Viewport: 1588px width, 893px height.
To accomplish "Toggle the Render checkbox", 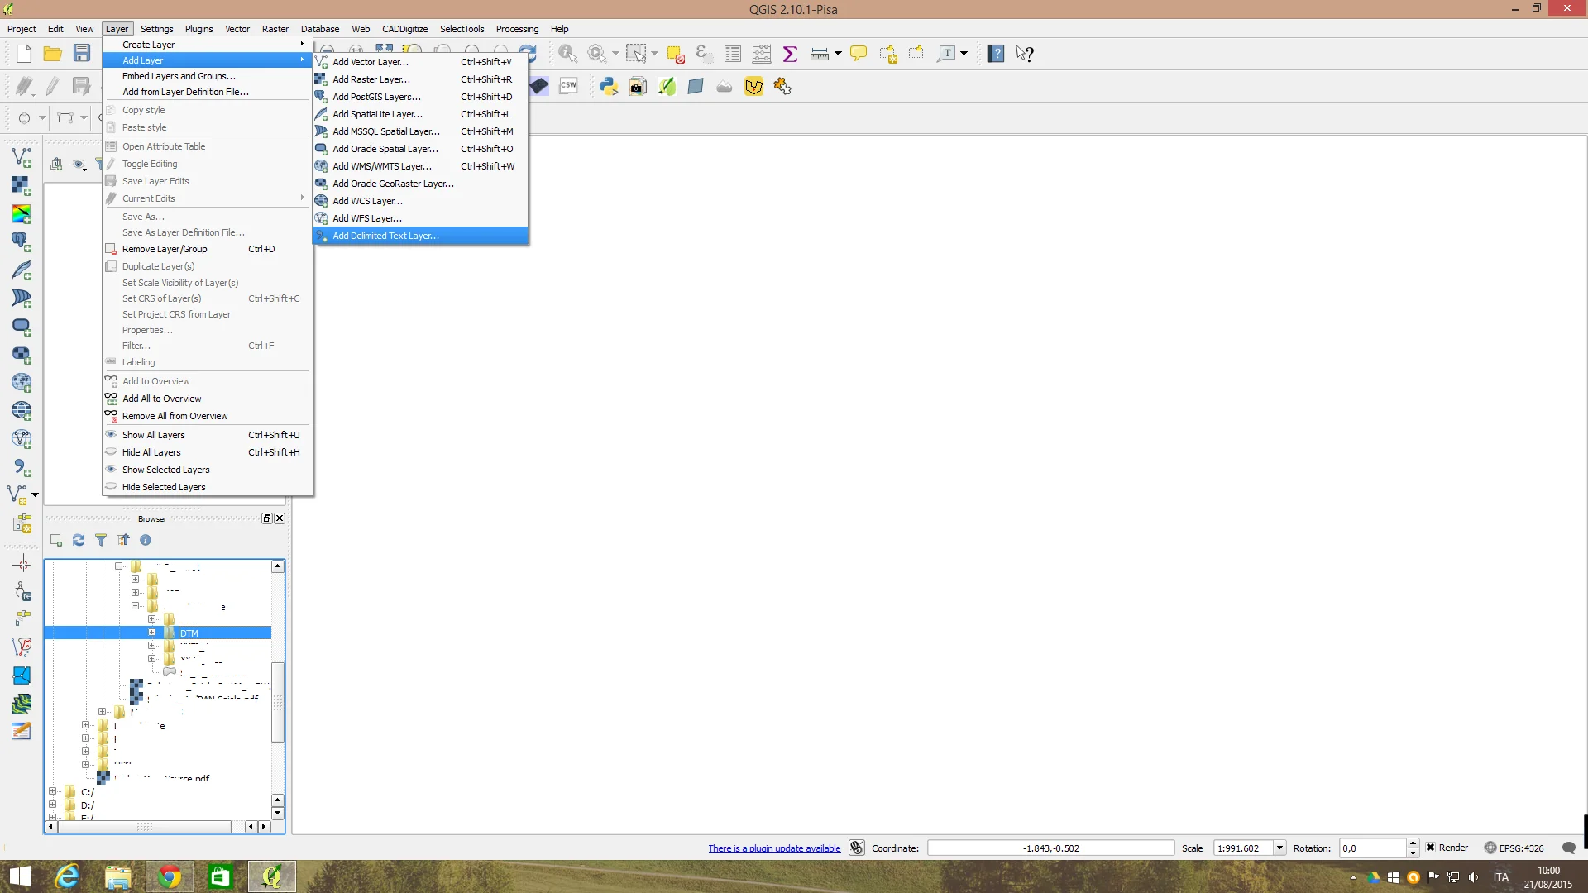I will click(1430, 848).
